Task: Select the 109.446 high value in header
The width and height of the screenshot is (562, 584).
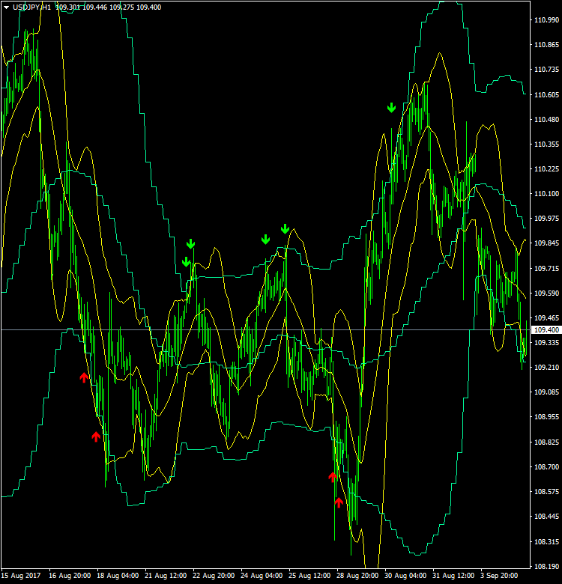Action: 94,7
